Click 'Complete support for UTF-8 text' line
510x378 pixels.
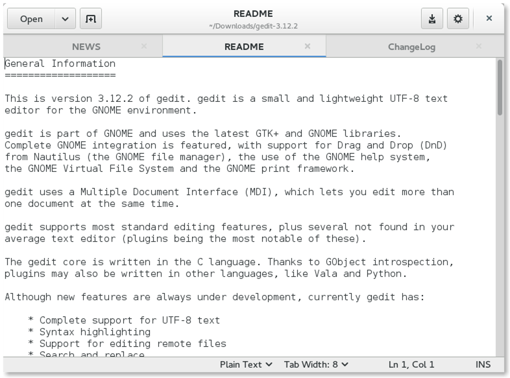130,320
